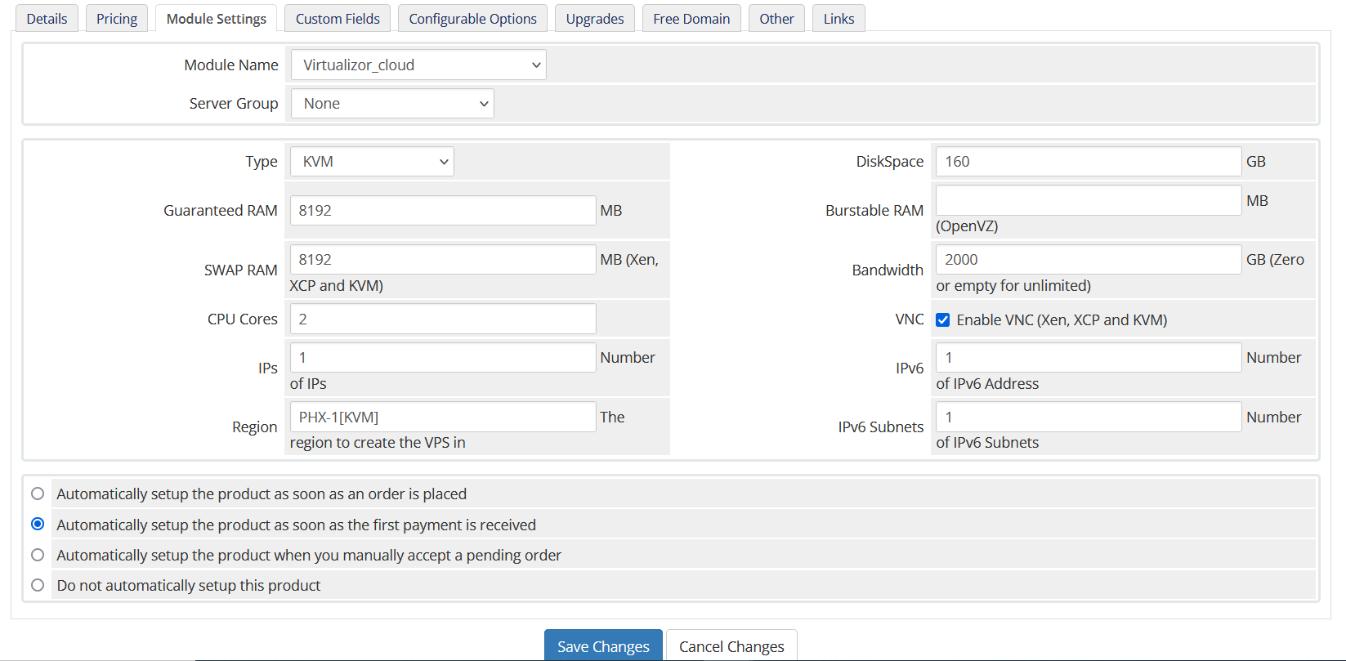
Task: Click the 'region to create the VPS in' text
Action: tap(378, 442)
